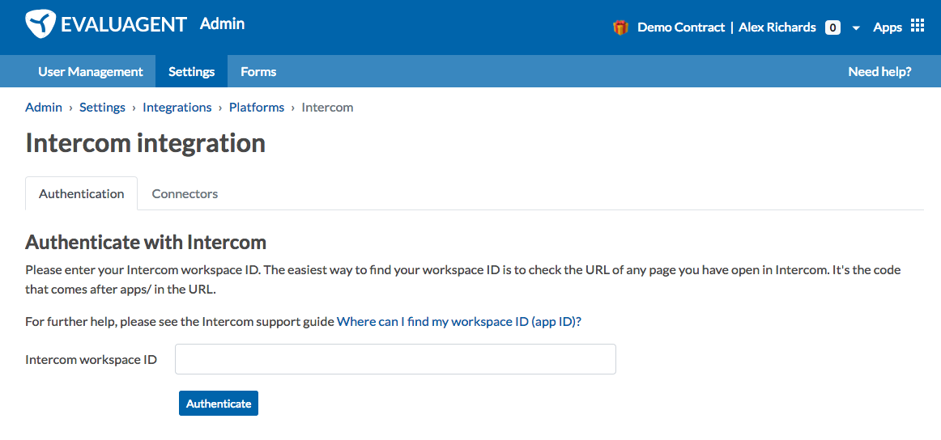Navigate to the Admin breadcrumb
Viewport: 941px width, 440px height.
click(x=44, y=108)
